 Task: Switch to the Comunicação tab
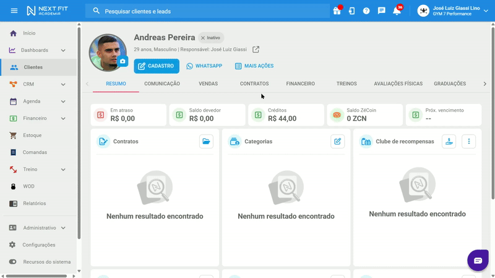click(x=162, y=83)
